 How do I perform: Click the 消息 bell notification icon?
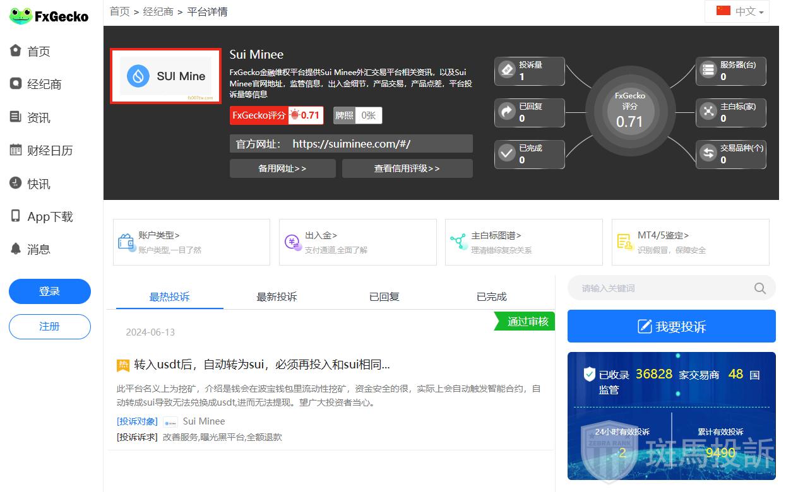16,249
